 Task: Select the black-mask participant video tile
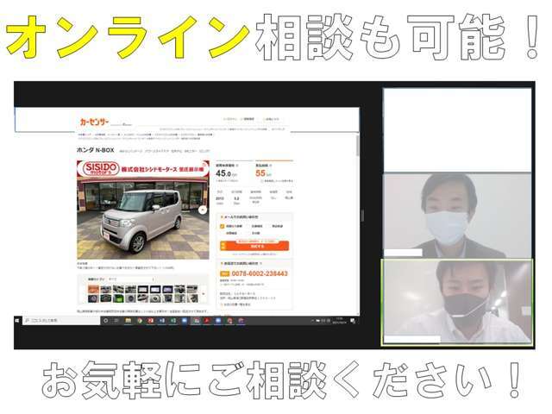(x=457, y=302)
